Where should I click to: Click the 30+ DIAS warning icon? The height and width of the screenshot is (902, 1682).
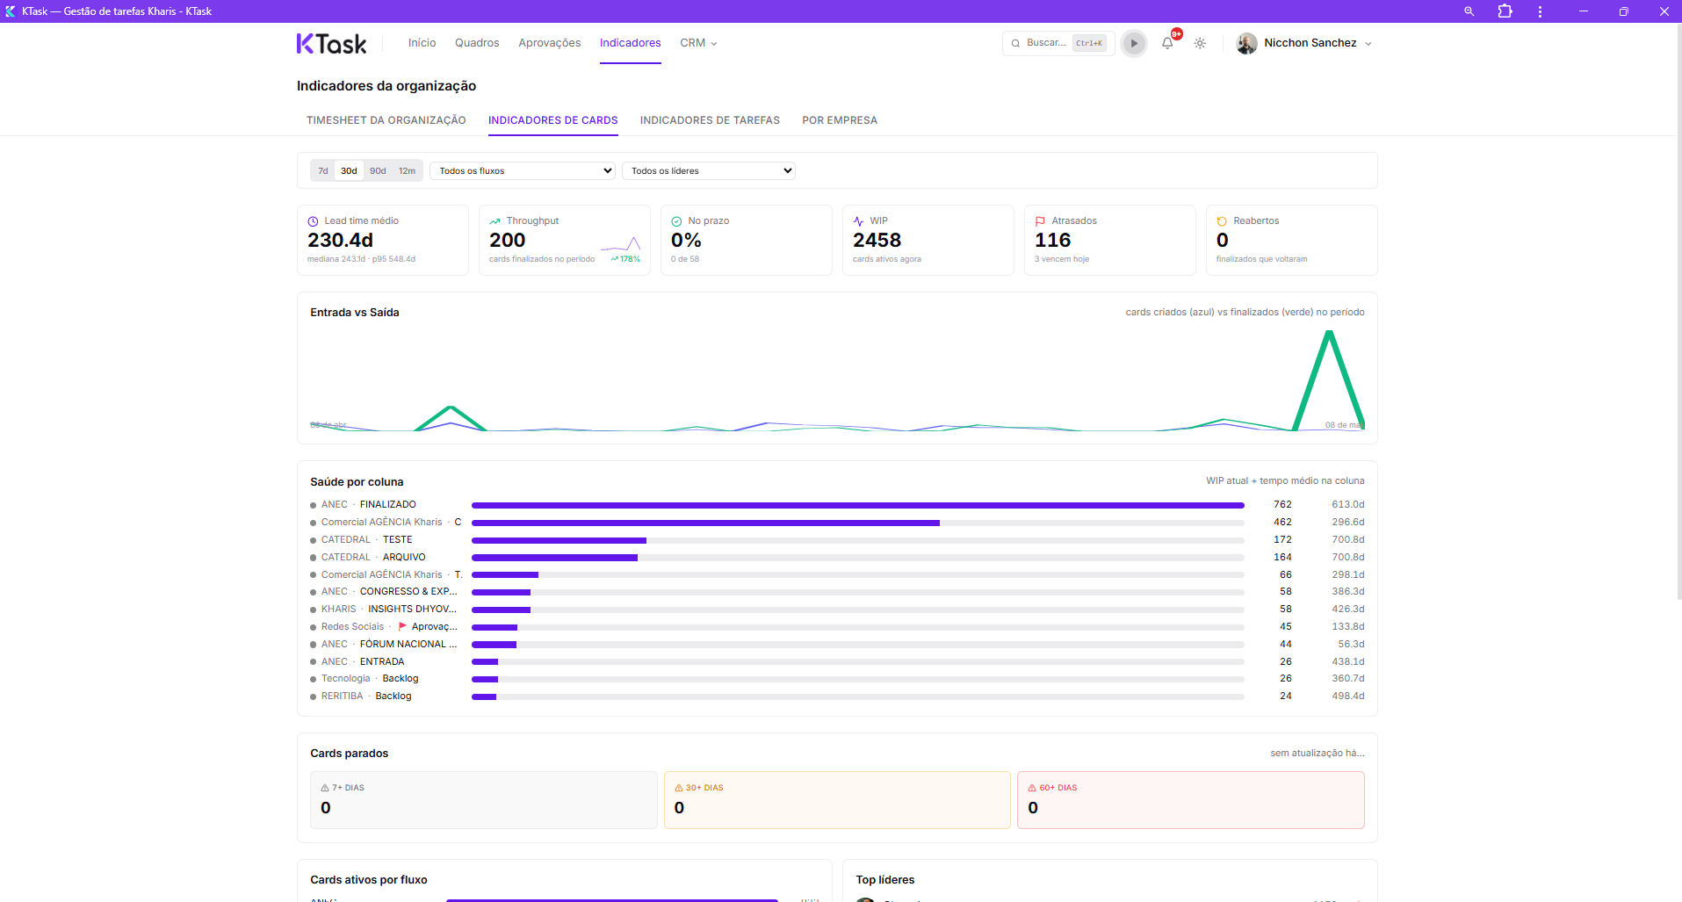click(x=679, y=788)
